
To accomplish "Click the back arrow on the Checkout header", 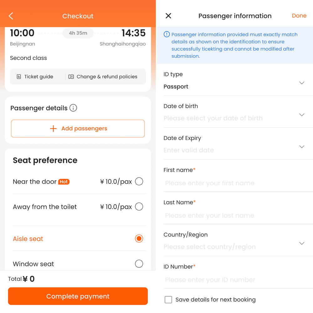I will tap(11, 16).
